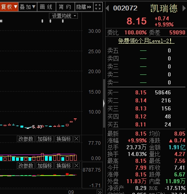Click the panel splitter collapse handle
Viewport: 187px width, 194px height.
(x=104, y=104)
